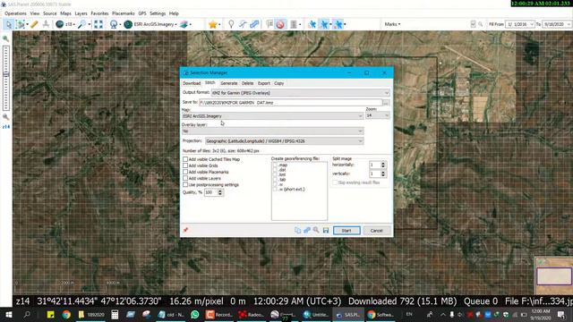Switch to the Download tab
The image size is (573, 322).
tap(192, 83)
